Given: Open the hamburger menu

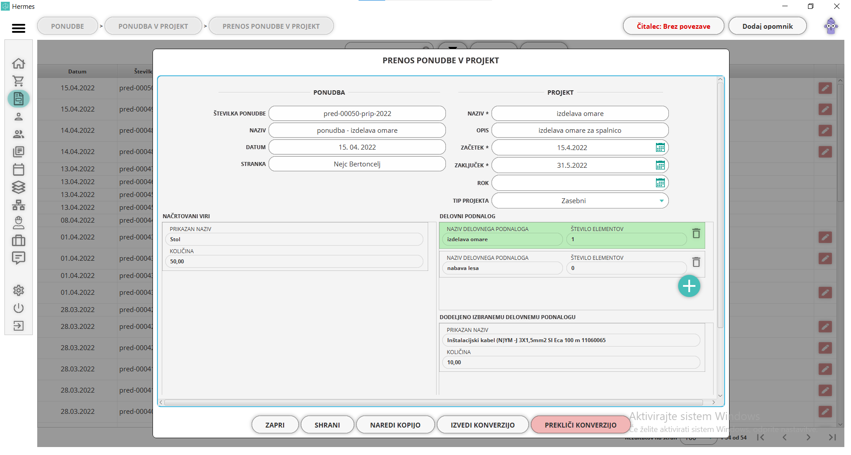Looking at the screenshot, I should coord(19,28).
